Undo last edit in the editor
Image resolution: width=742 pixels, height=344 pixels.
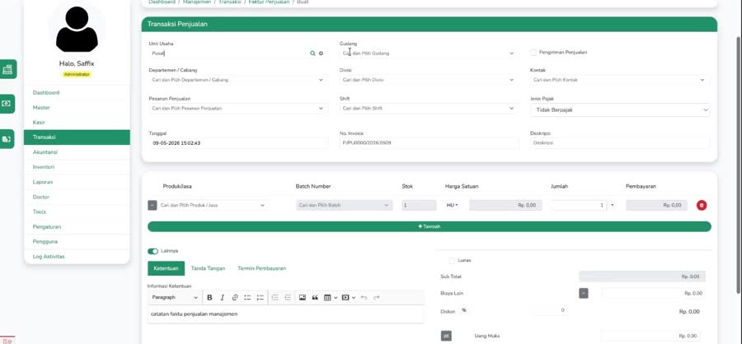[364, 298]
